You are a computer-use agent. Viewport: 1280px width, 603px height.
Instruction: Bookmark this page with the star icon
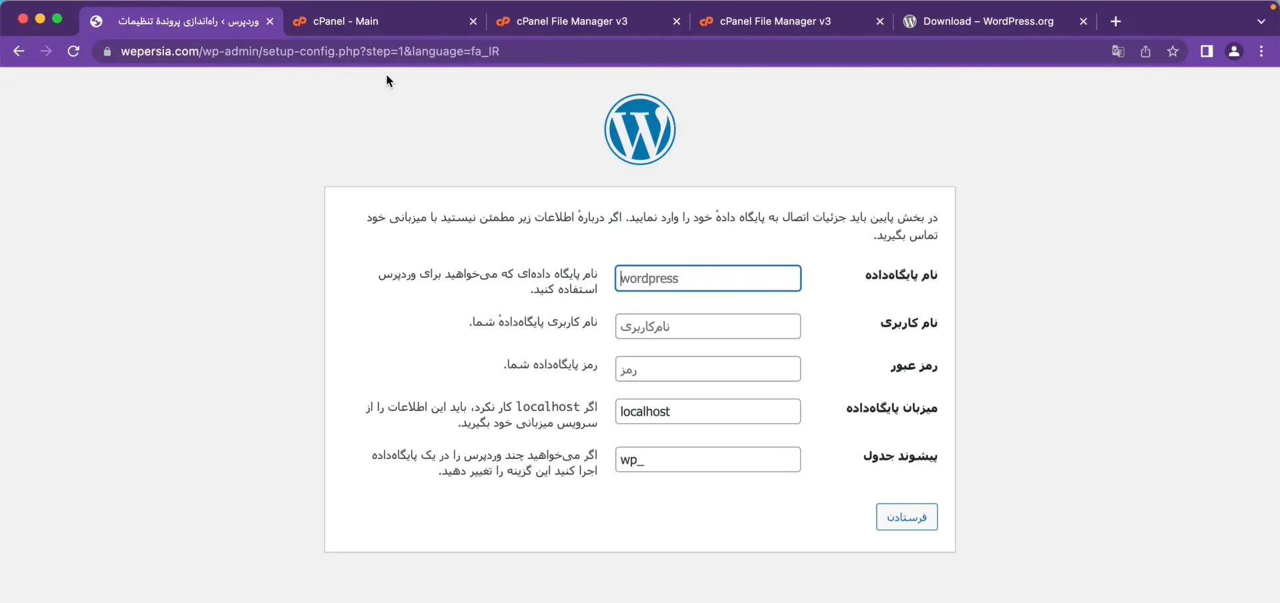pyautogui.click(x=1173, y=51)
